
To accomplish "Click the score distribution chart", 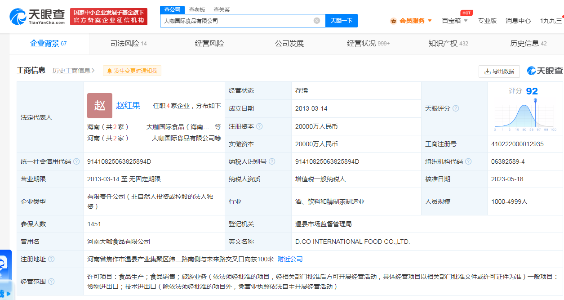I will [x=525, y=116].
